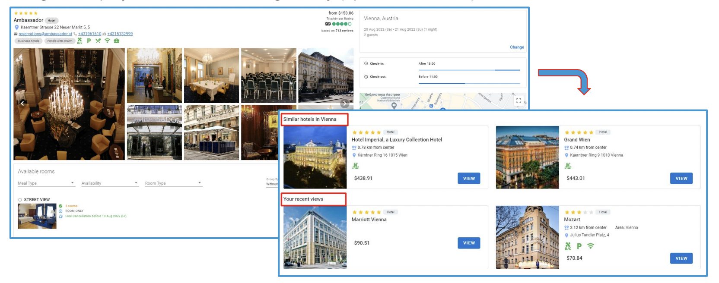719x283 pixels.
Task: Click the spa icon on Grand Wien card
Action: point(568,166)
